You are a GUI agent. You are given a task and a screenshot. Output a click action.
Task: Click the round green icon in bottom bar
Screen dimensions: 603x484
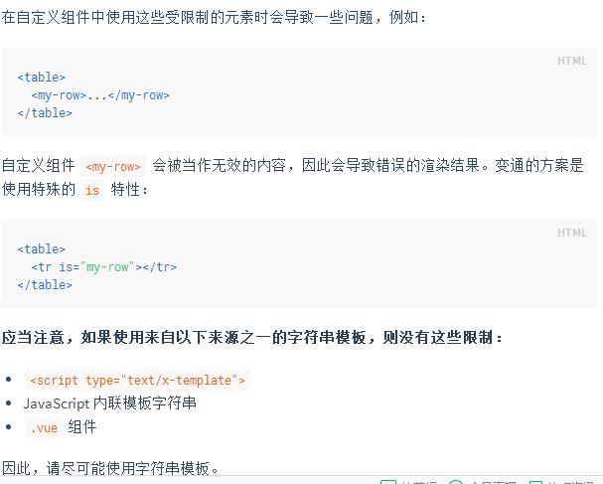[456, 482]
